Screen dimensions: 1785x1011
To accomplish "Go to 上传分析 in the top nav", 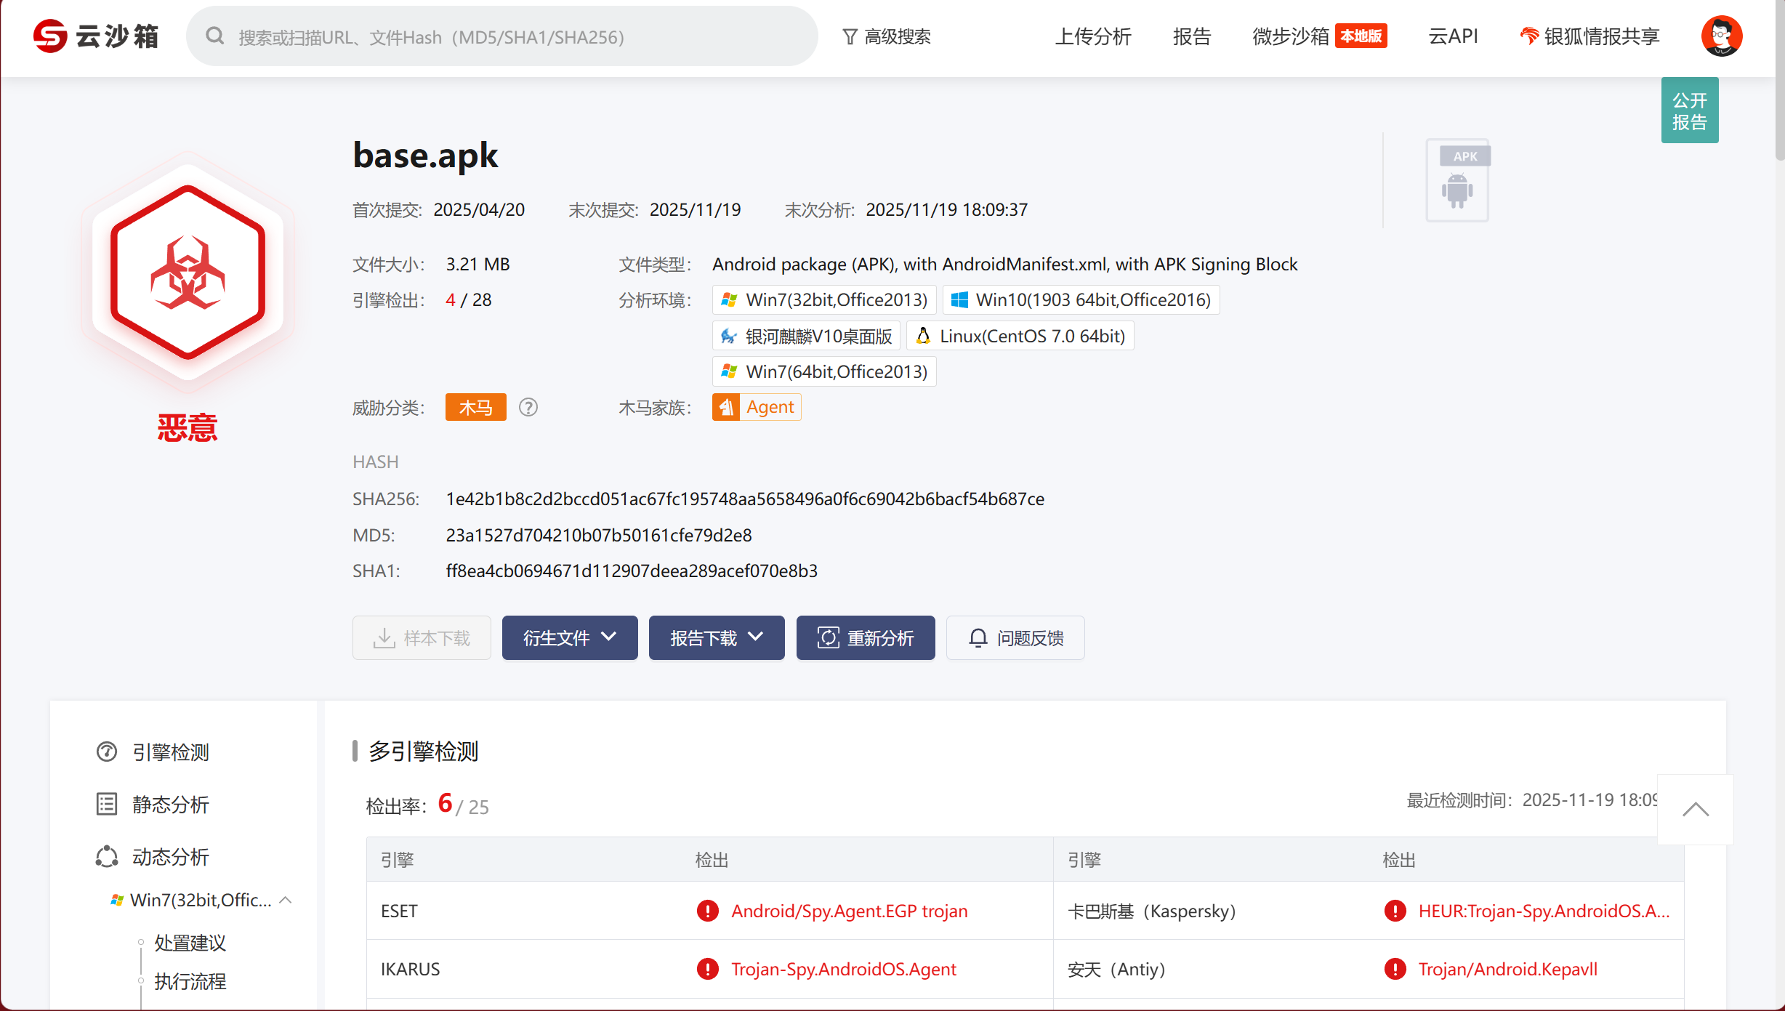I will [1093, 36].
